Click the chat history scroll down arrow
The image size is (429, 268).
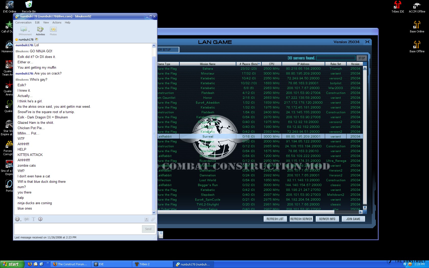point(154,212)
